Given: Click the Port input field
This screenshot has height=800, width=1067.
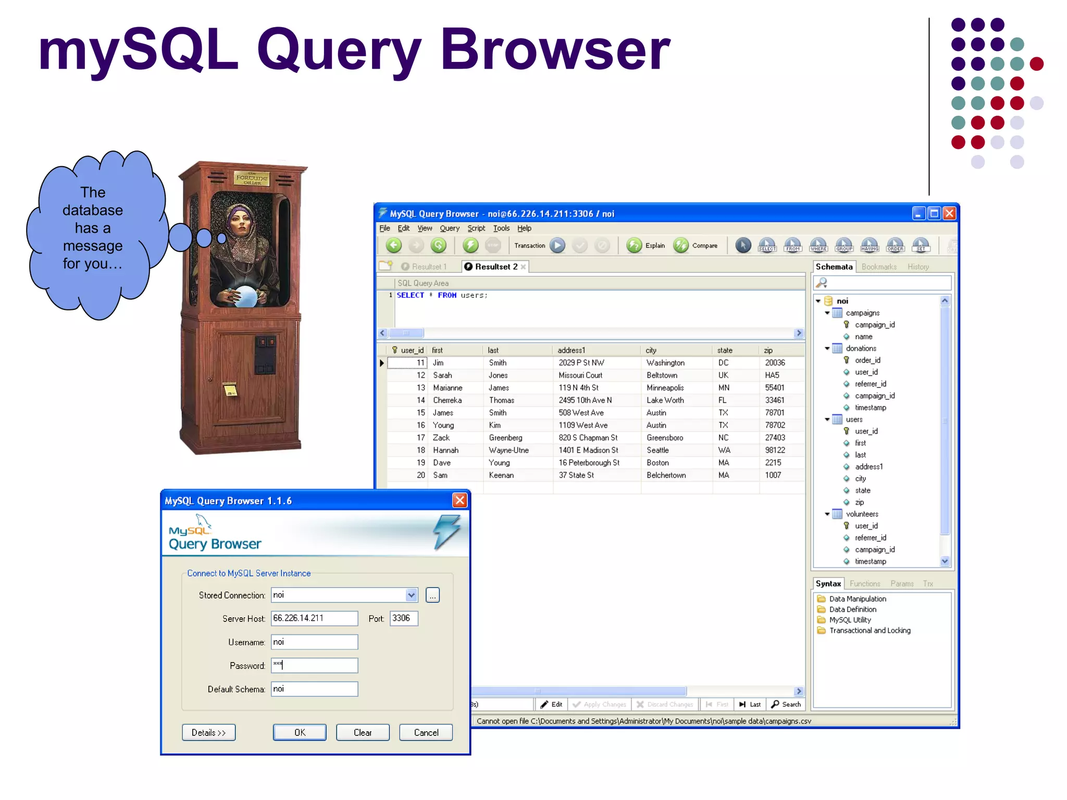Looking at the screenshot, I should coord(404,618).
